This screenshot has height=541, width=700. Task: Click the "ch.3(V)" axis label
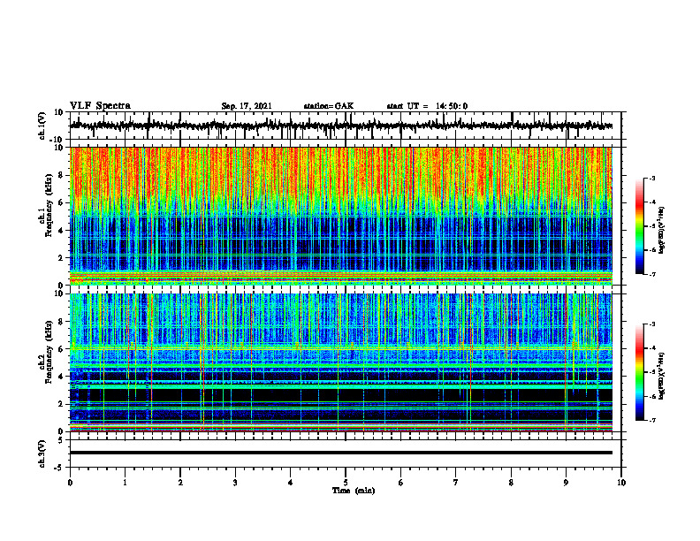click(x=42, y=453)
